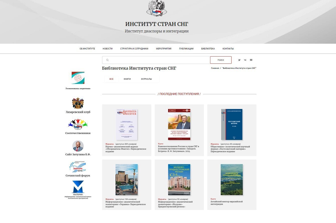Open СТРУКТУРА И СОТРУДНИКИ menu

point(134,49)
